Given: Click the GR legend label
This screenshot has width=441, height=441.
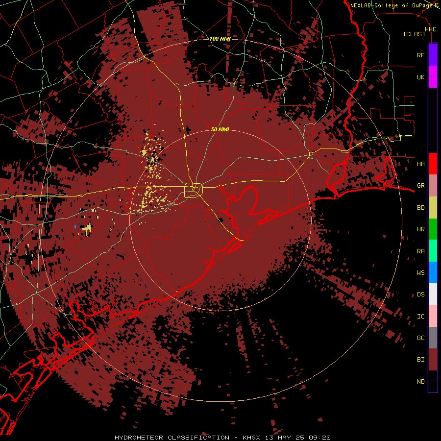Looking at the screenshot, I should [420, 186].
